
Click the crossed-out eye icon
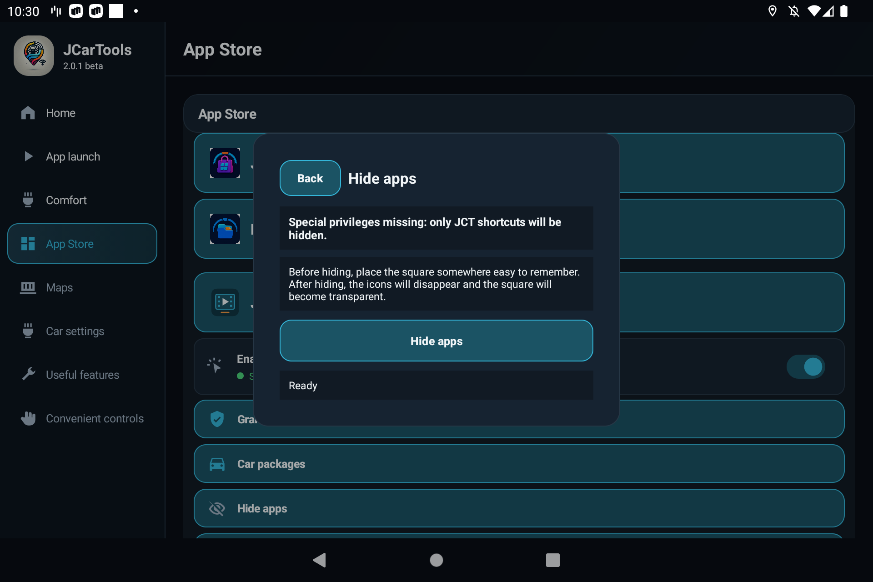tap(217, 509)
